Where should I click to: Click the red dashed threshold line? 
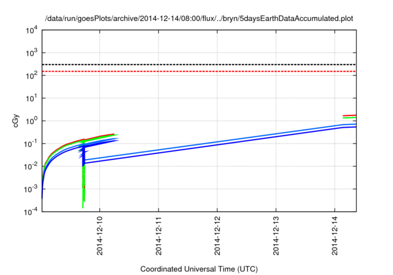(199, 71)
